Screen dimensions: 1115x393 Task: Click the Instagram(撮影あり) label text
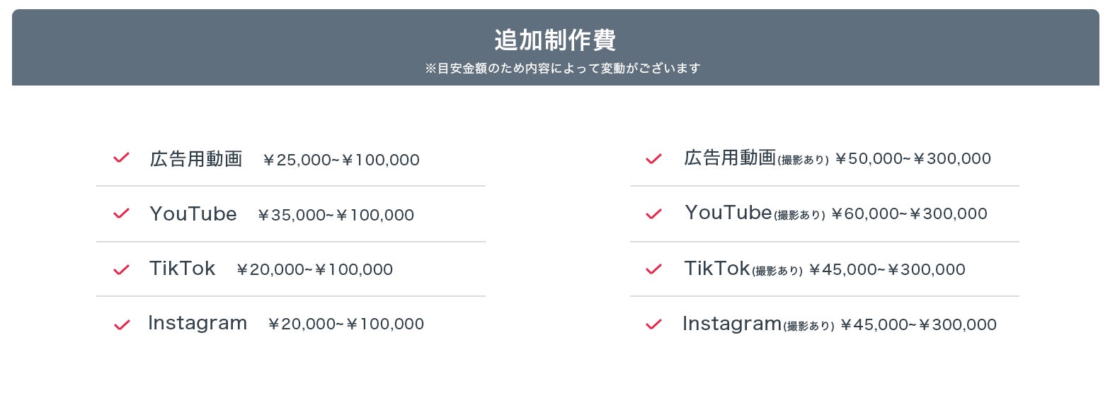click(758, 324)
